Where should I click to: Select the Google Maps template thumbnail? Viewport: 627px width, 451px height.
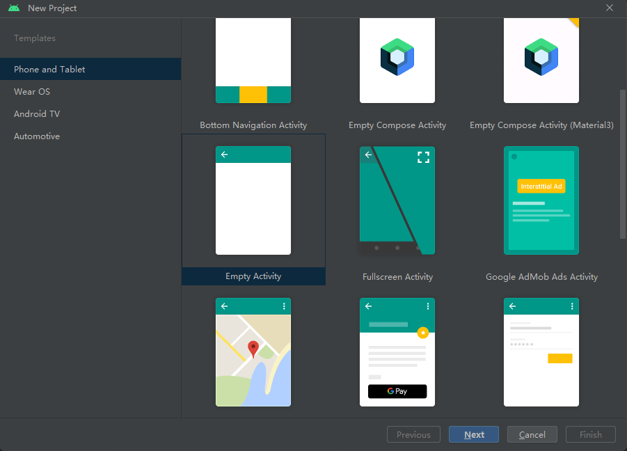253,352
